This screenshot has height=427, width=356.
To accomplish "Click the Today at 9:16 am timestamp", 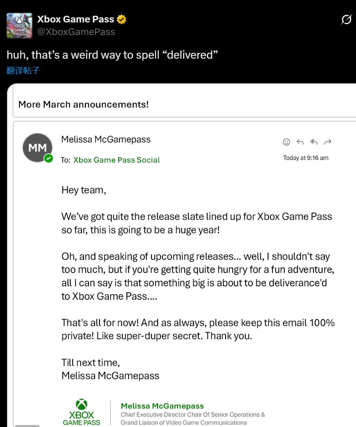I will click(306, 158).
